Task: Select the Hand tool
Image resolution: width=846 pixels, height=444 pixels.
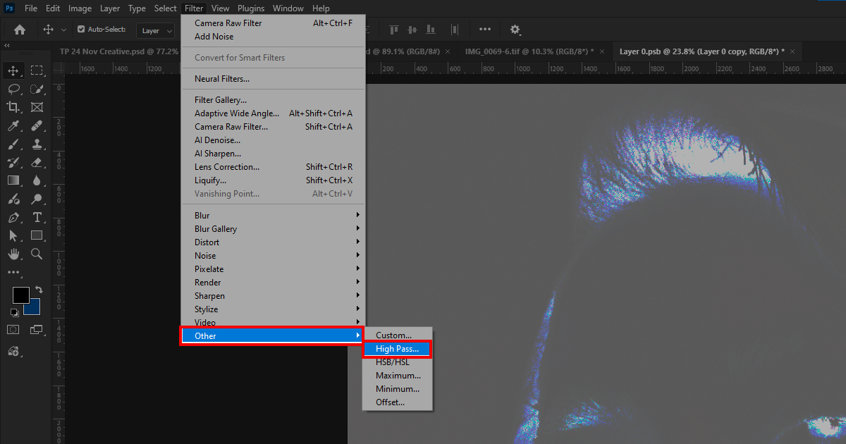Action: click(13, 254)
